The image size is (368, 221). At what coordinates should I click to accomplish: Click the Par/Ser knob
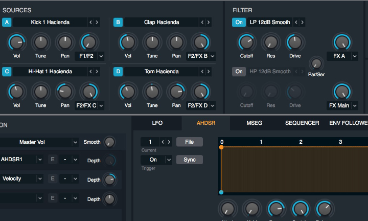pos(316,63)
